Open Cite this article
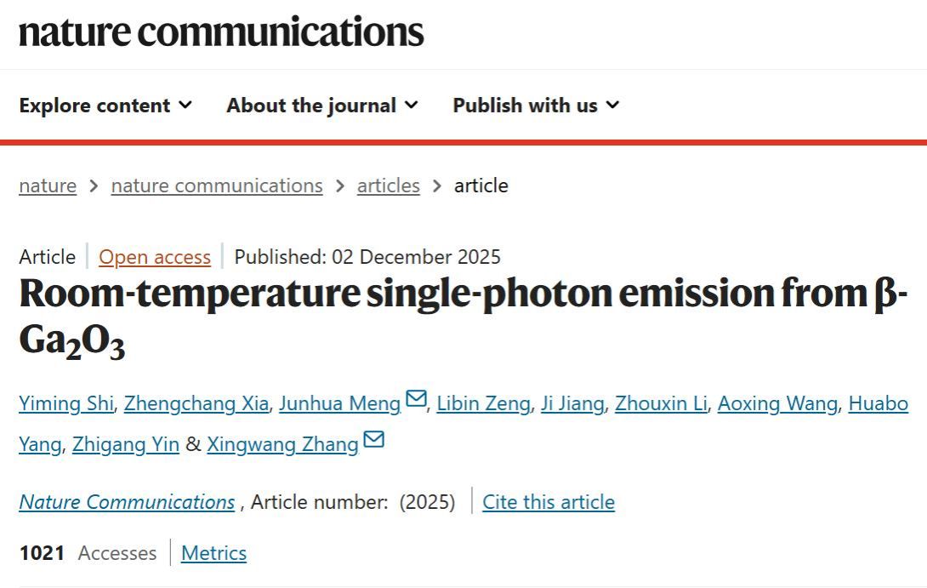Viewport: 927px width, 588px height. pos(549,502)
